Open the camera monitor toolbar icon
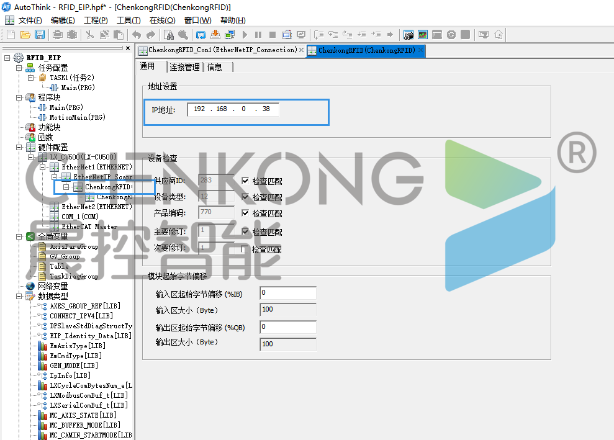Viewport: 614px width, 440px height. [x=409, y=35]
